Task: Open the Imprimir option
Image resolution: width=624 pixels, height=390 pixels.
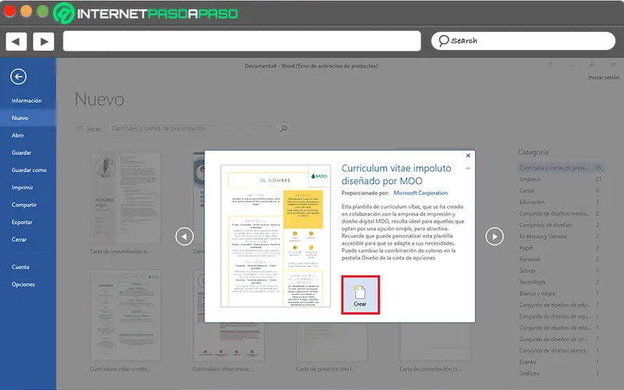Action: click(23, 187)
